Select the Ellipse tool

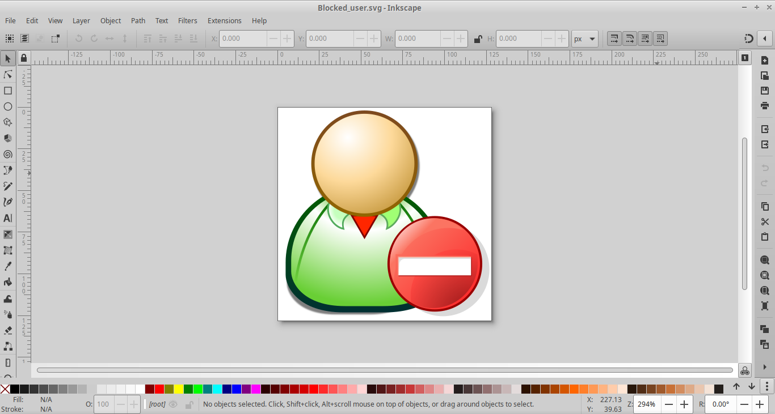[8, 106]
